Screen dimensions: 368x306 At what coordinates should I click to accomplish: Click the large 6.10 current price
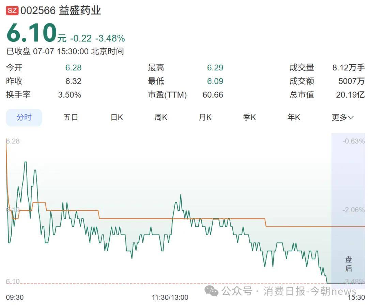point(32,33)
